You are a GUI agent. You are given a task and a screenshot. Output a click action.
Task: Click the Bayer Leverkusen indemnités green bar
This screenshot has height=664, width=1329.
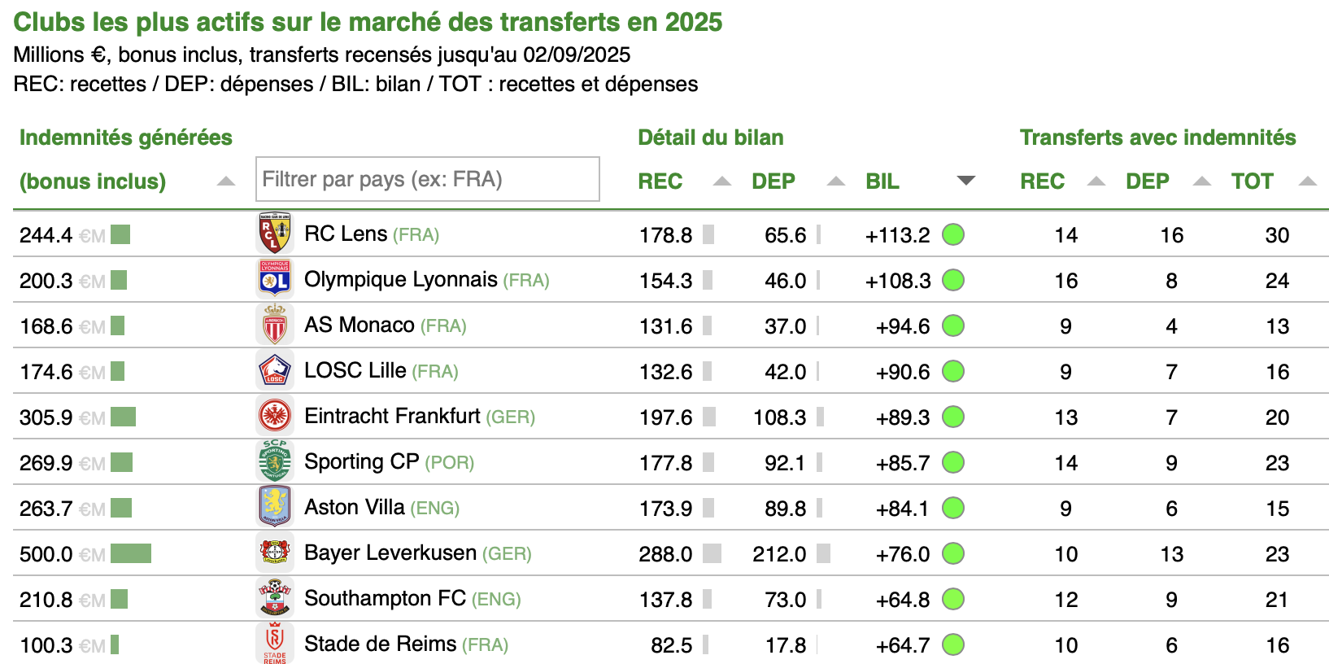(131, 554)
